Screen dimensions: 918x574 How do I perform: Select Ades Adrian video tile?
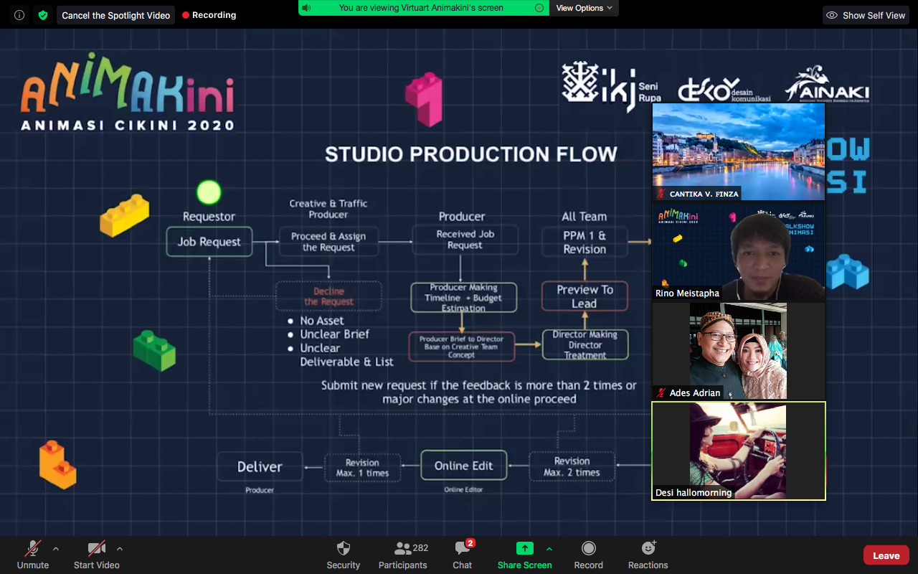[x=738, y=351]
